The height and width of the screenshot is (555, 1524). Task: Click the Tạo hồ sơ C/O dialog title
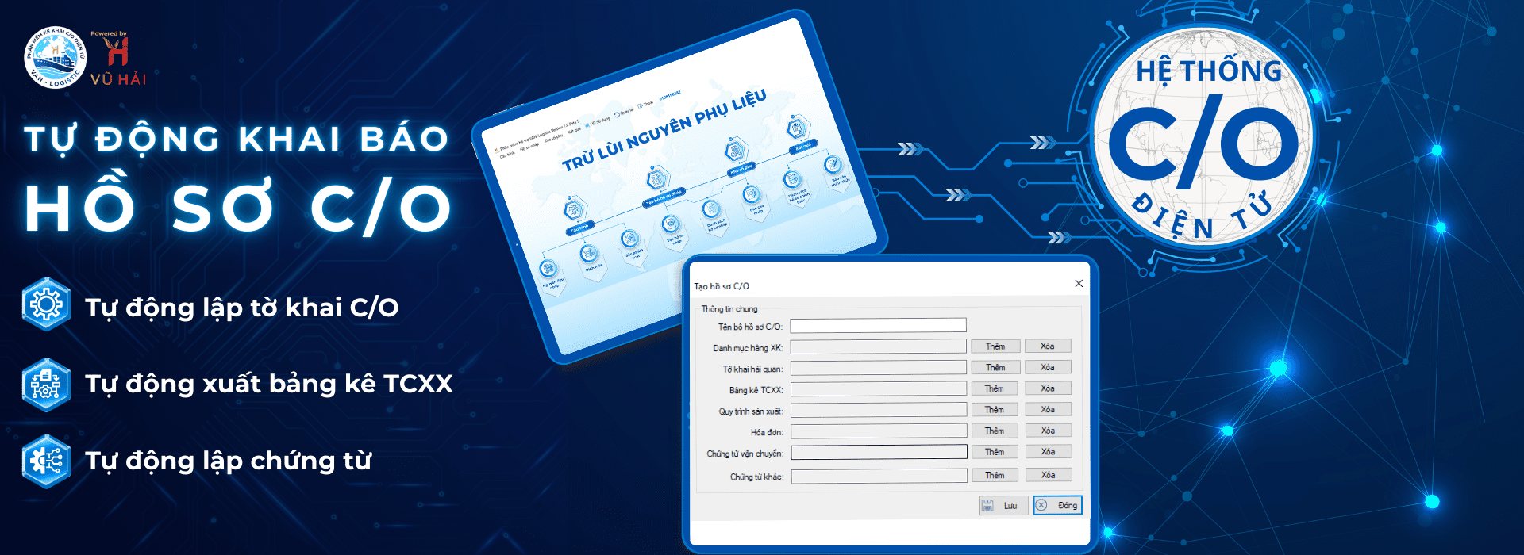tap(722, 286)
